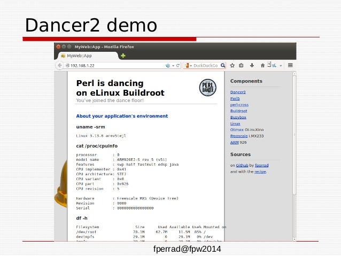Viewport: 341px width, 256px height.
Task: Click the add-on icon with badge 1
Action: pos(272,65)
